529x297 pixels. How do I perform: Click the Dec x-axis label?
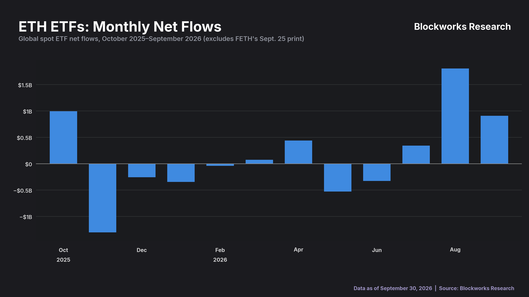coord(142,250)
